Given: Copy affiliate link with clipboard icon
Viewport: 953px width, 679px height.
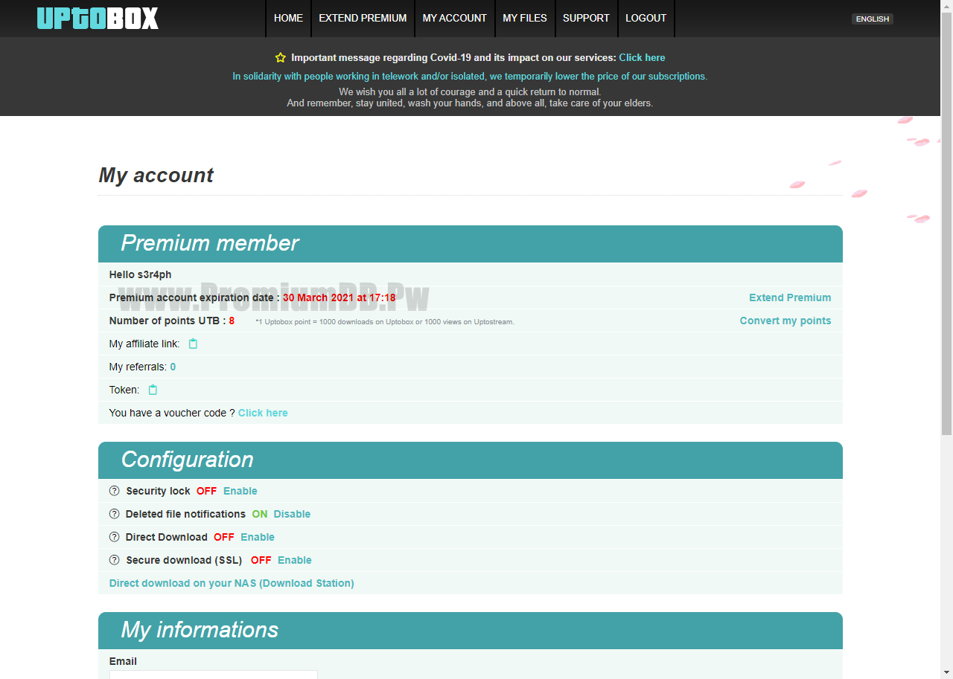Looking at the screenshot, I should point(193,344).
